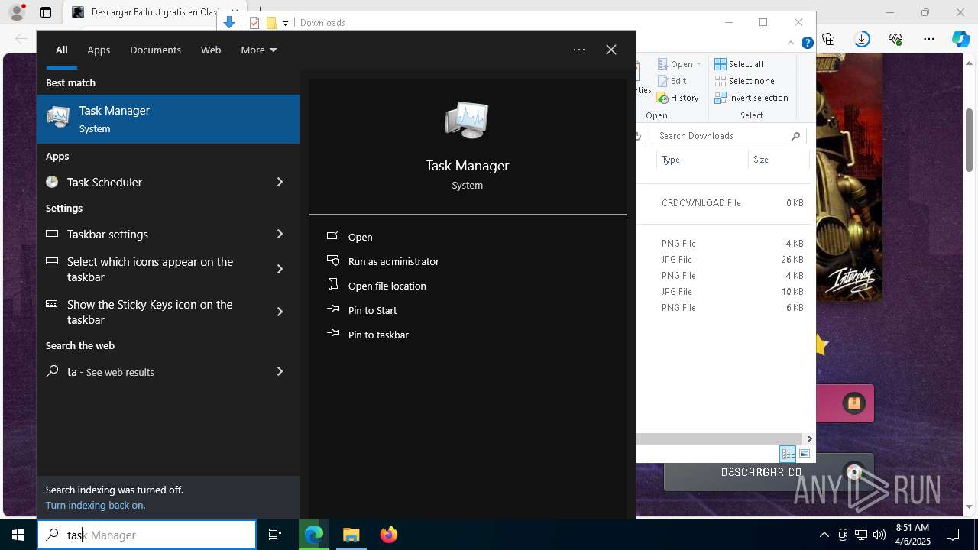This screenshot has width=978, height=550.
Task: Click Edge page vertical scrollbar thumb
Action: pyautogui.click(x=969, y=141)
